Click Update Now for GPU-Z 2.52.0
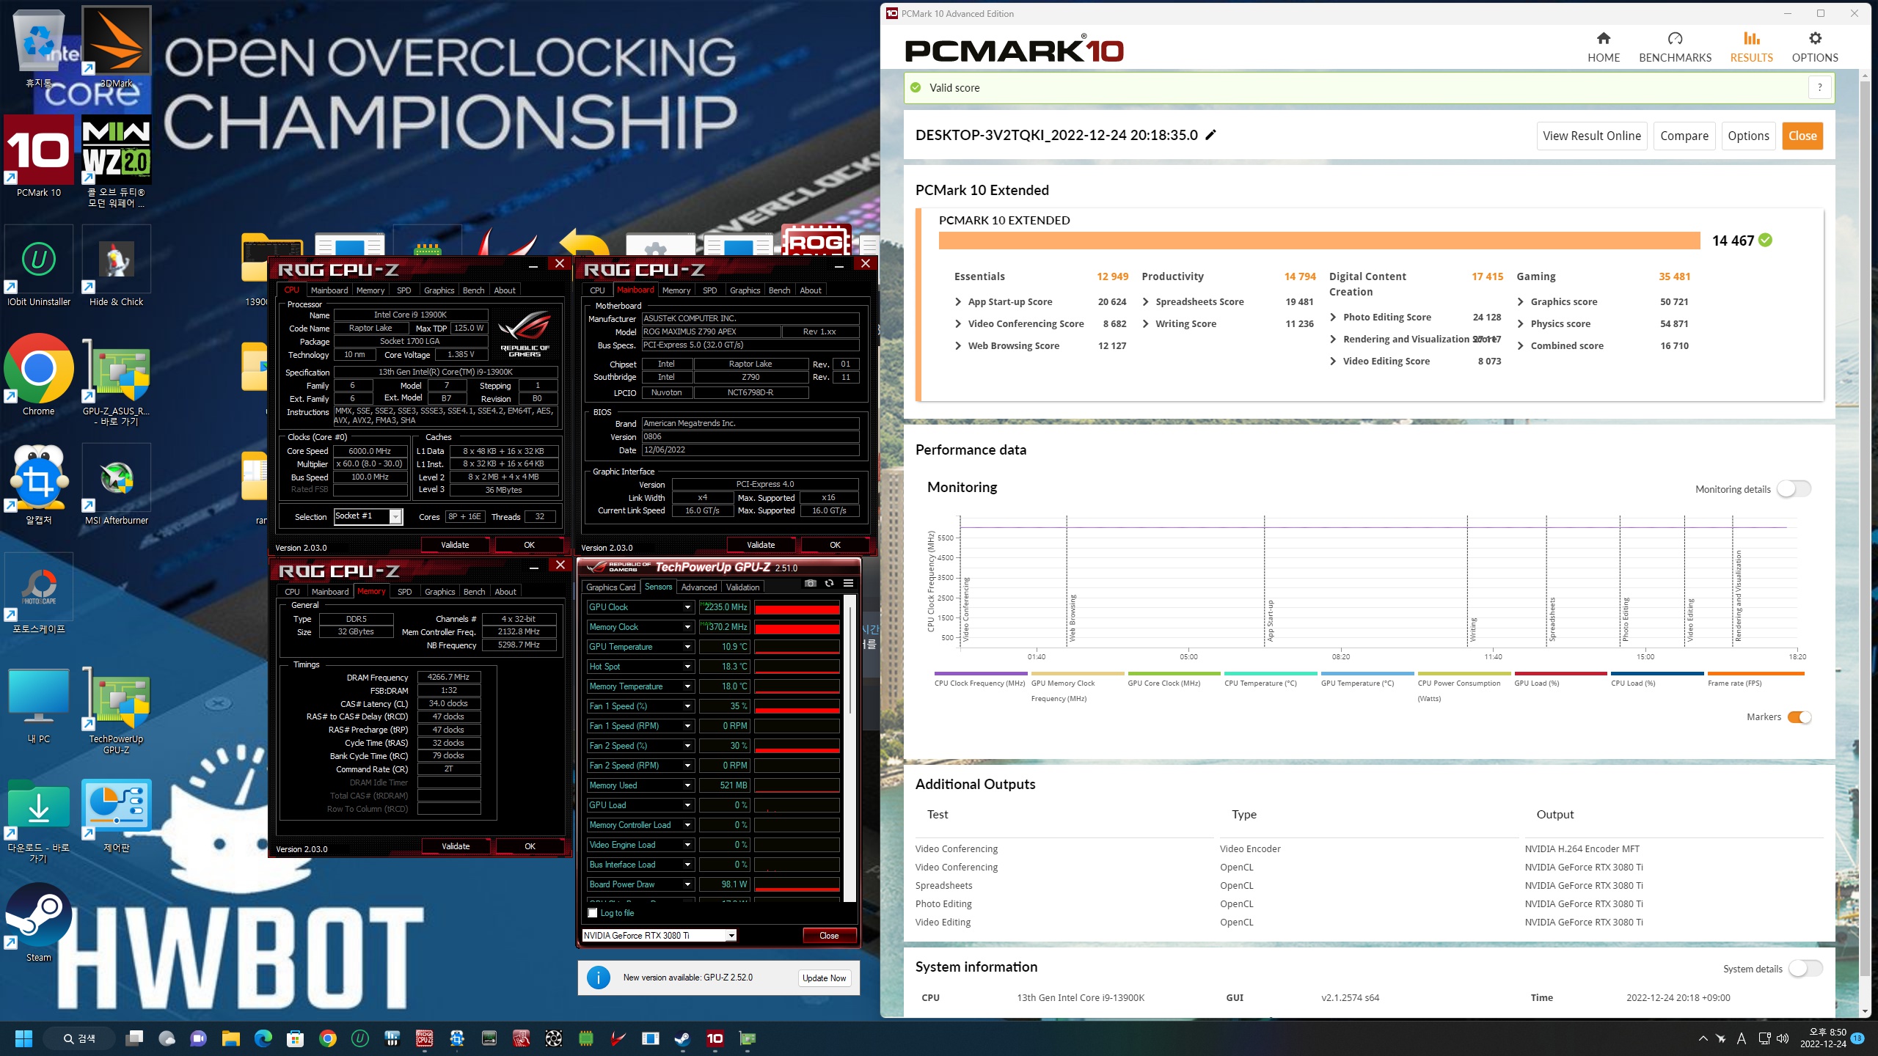The height and width of the screenshot is (1056, 1878). pos(824,978)
